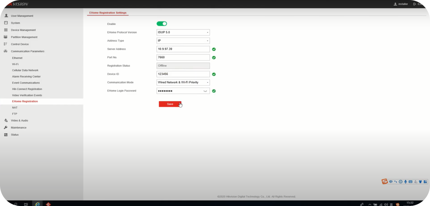Screen dimensions: 430x206
Task: Toggle password visibility in EHome Login Password field
Action: [x=206, y=91]
